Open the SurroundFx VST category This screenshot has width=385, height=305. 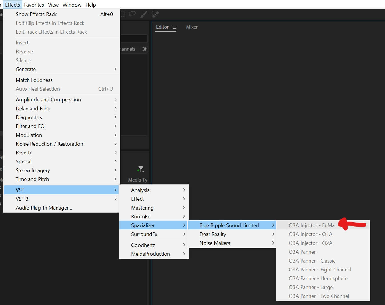pyautogui.click(x=154, y=234)
